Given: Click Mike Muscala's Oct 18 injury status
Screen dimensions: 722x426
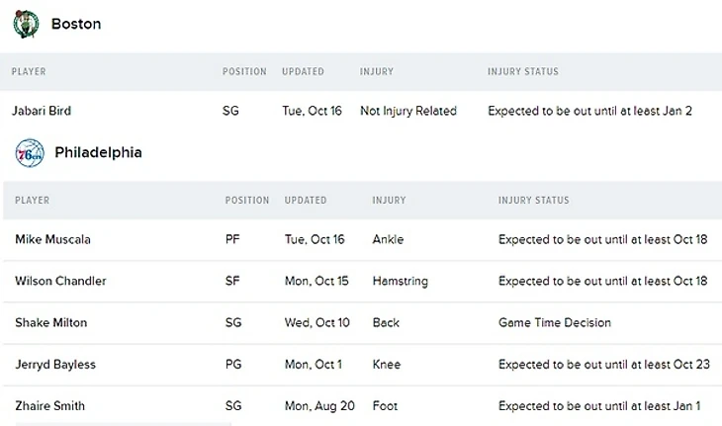Looking at the screenshot, I should tap(602, 239).
